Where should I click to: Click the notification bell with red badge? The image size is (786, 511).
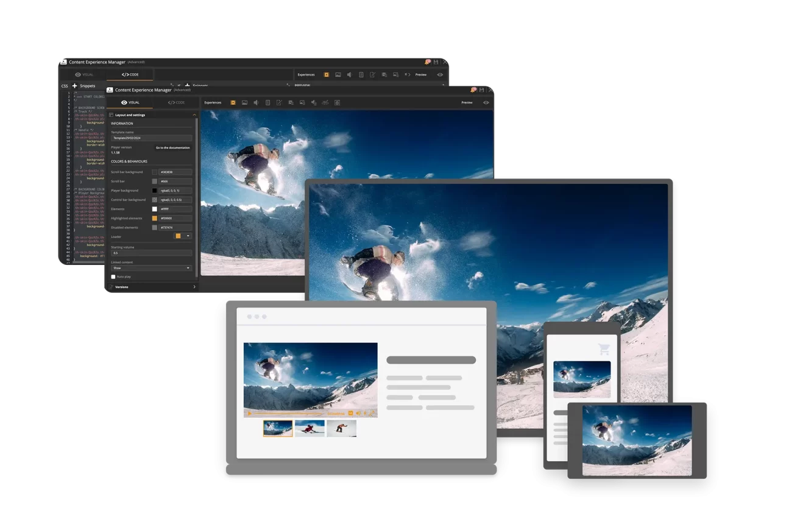point(473,90)
